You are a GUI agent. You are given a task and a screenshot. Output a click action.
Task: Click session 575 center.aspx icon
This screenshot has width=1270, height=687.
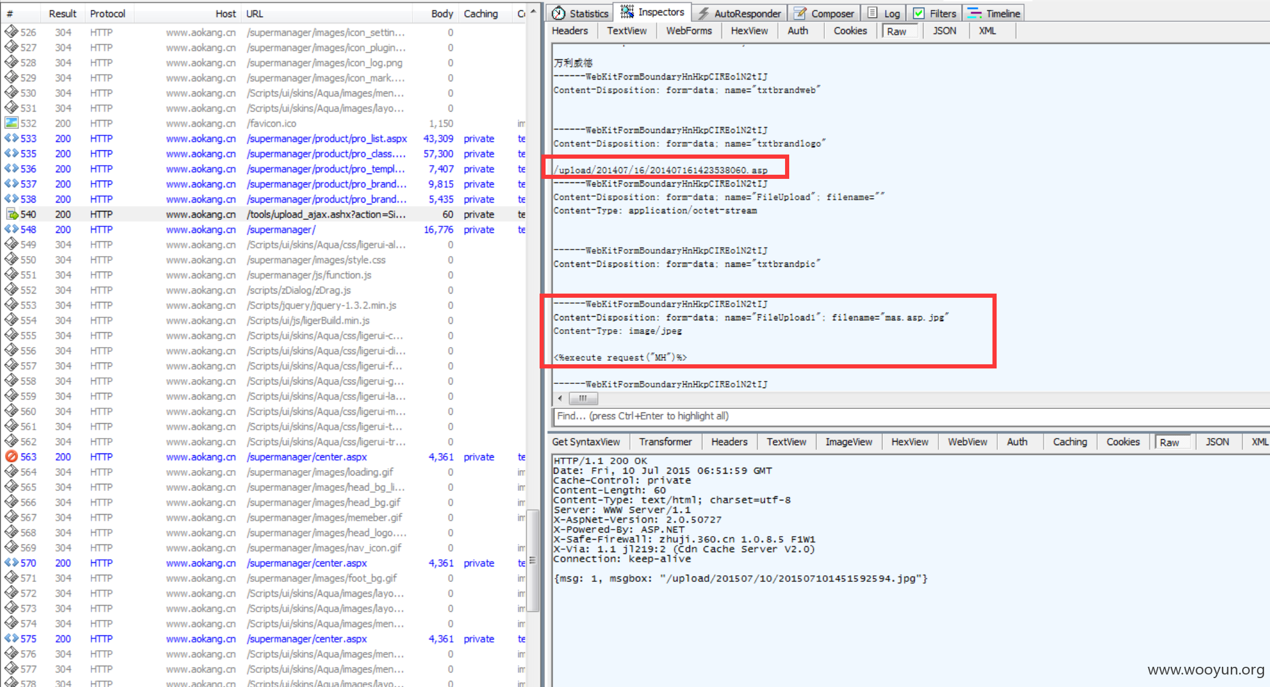(x=11, y=638)
